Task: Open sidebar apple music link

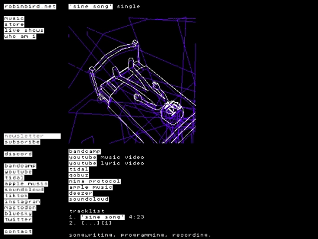Action: [x=26, y=184]
